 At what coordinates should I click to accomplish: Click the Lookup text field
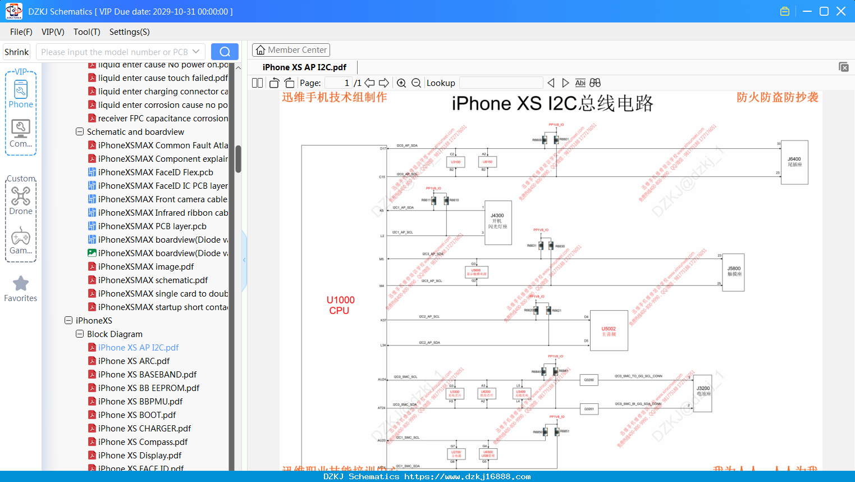[501, 83]
